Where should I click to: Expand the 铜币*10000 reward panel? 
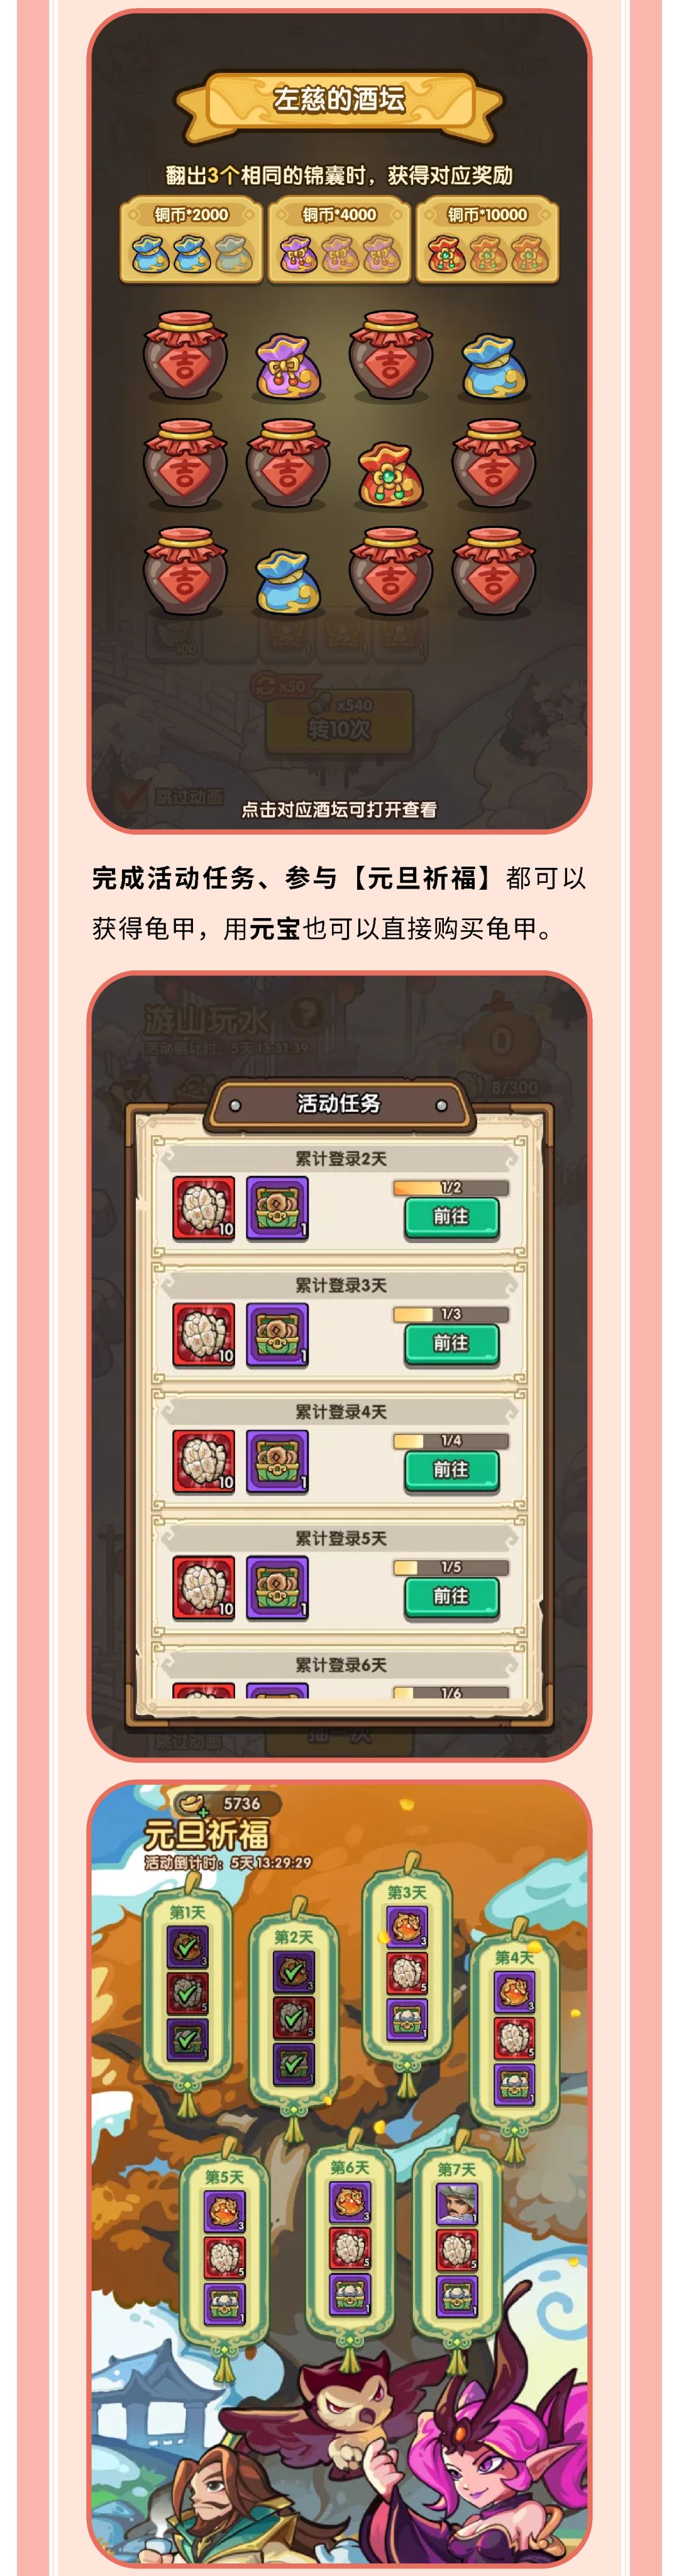click(x=487, y=240)
